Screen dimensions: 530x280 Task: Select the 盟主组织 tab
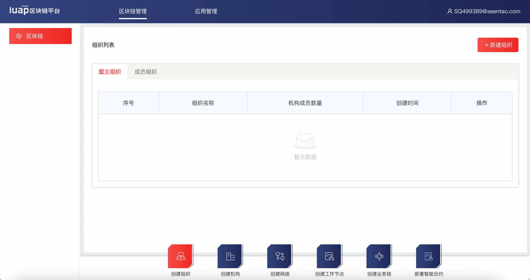tap(110, 72)
